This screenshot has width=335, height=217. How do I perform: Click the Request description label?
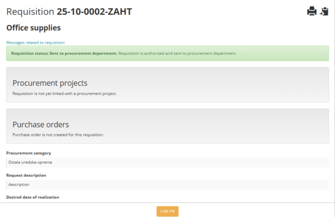26,175
